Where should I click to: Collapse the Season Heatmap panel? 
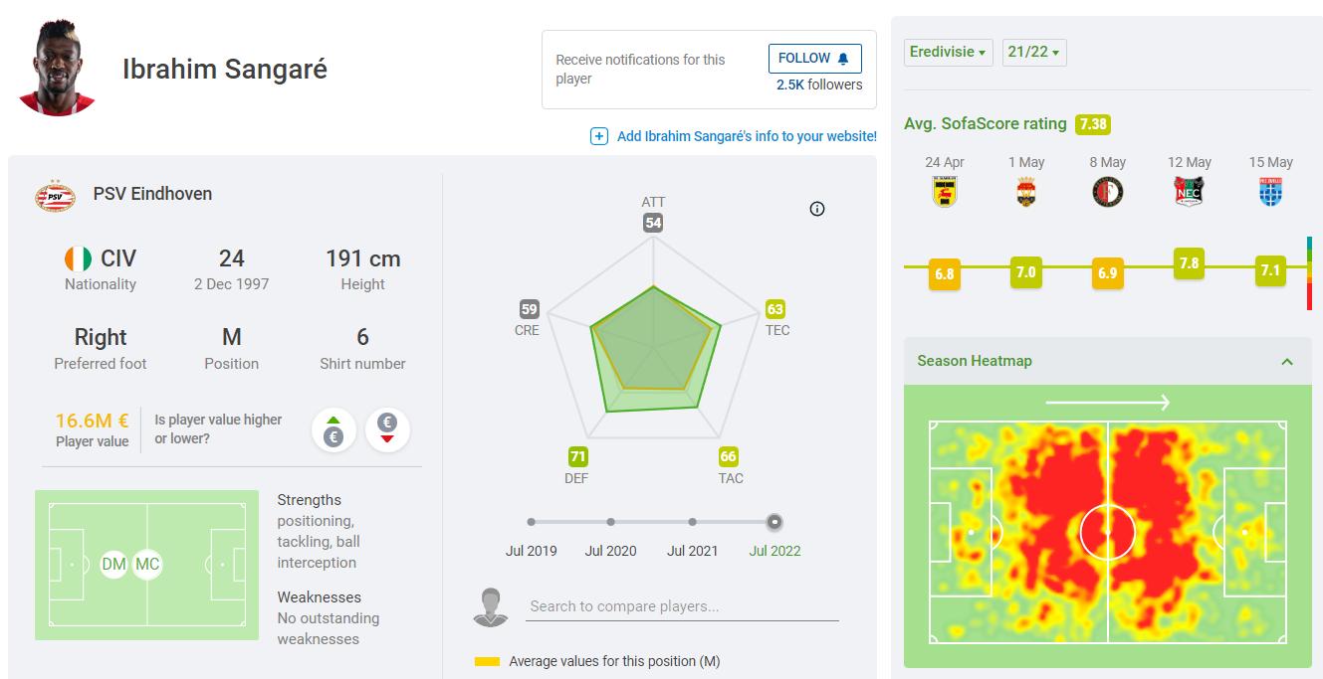[x=1287, y=362]
